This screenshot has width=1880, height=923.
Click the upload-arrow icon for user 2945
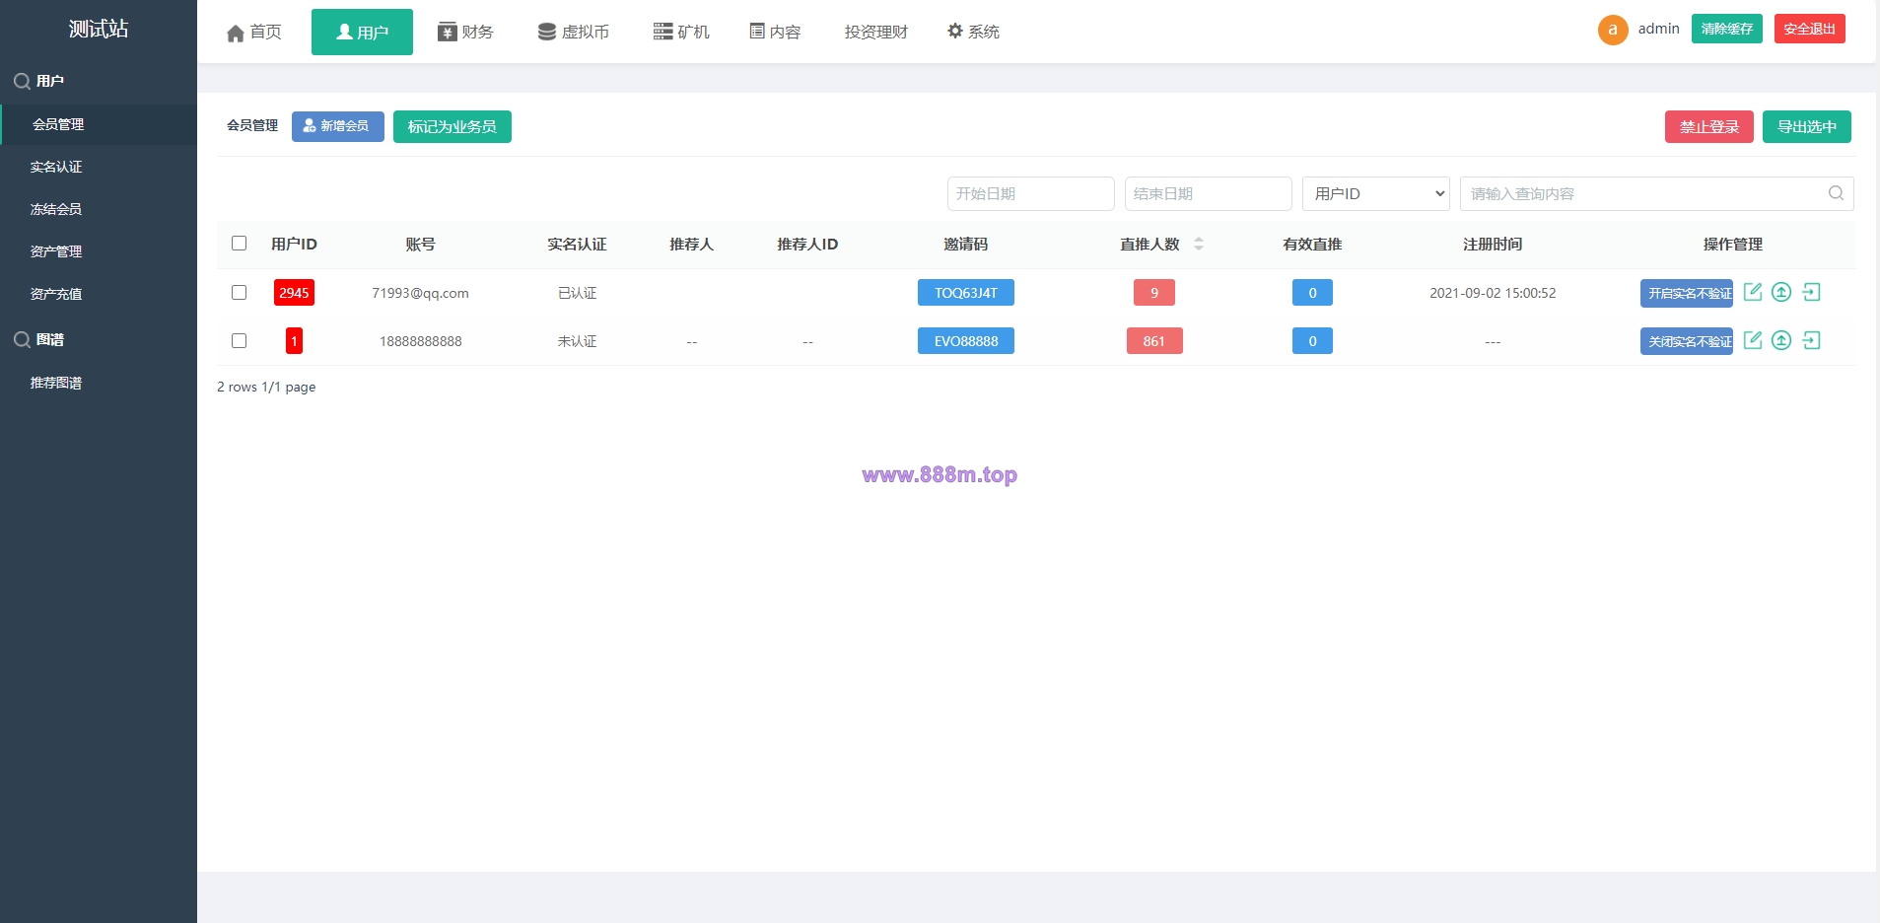click(1781, 292)
